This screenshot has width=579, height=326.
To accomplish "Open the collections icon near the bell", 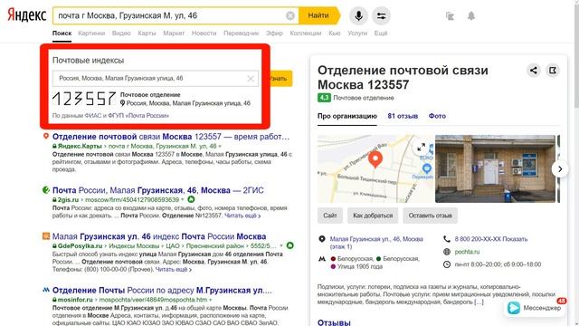I will tap(450, 16).
